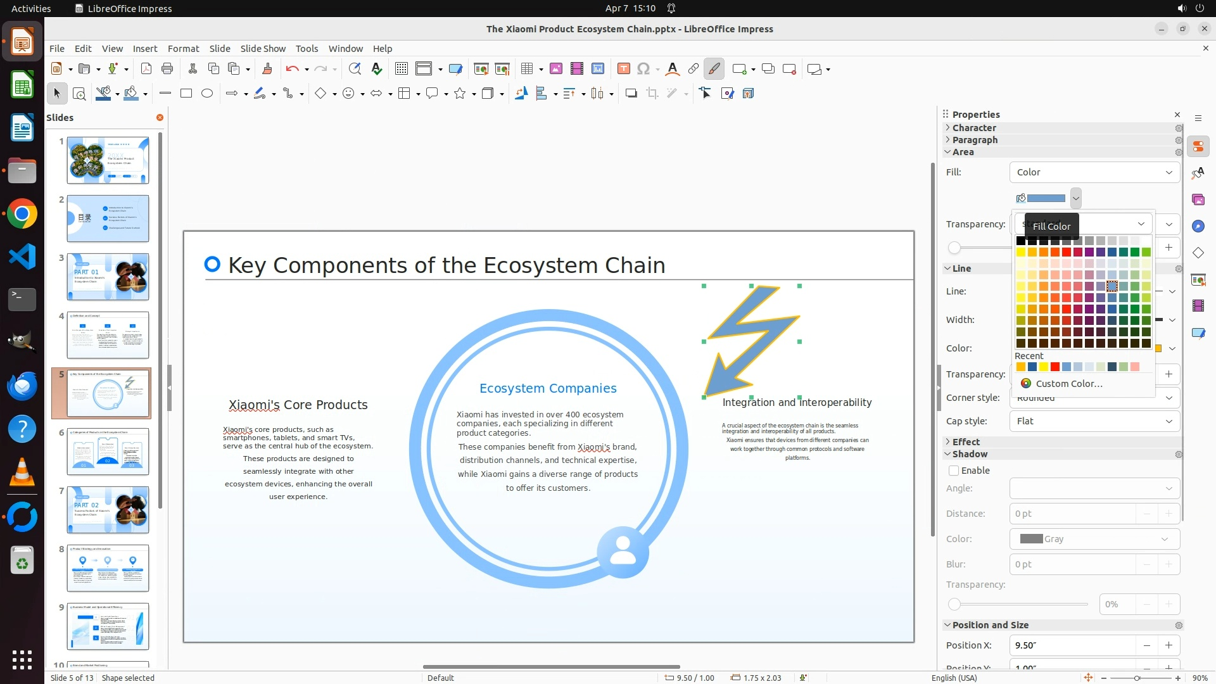
Task: Pick the red swatch in Recent colors
Action: point(1055,367)
